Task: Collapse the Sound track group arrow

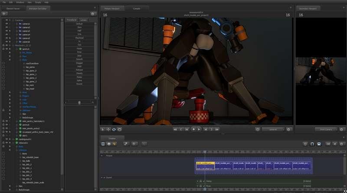Action: [x=102, y=177]
